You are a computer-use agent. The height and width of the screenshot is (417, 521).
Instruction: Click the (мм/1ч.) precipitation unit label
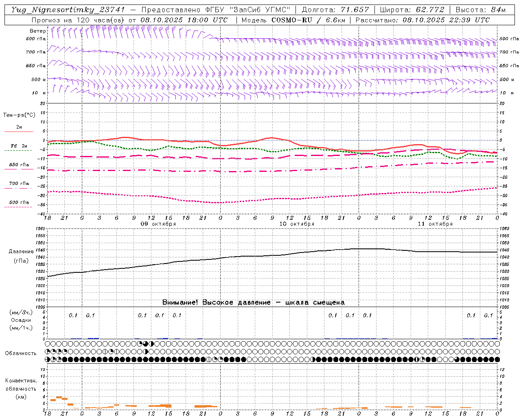pos(21,328)
